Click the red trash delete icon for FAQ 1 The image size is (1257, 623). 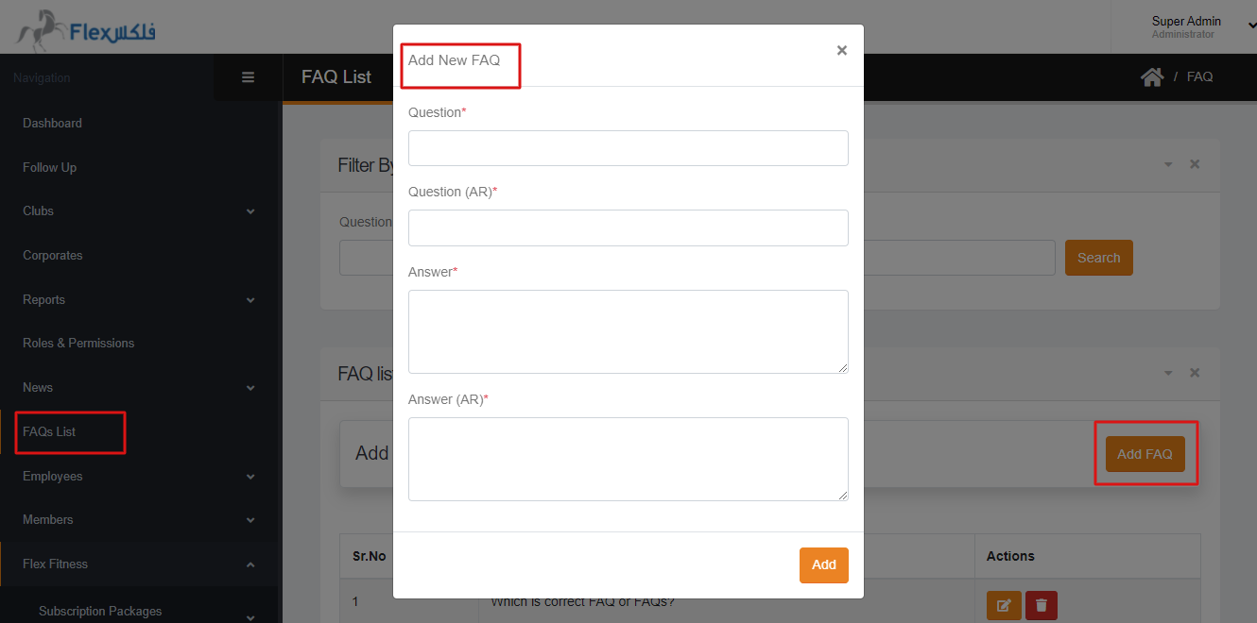[x=1041, y=605]
